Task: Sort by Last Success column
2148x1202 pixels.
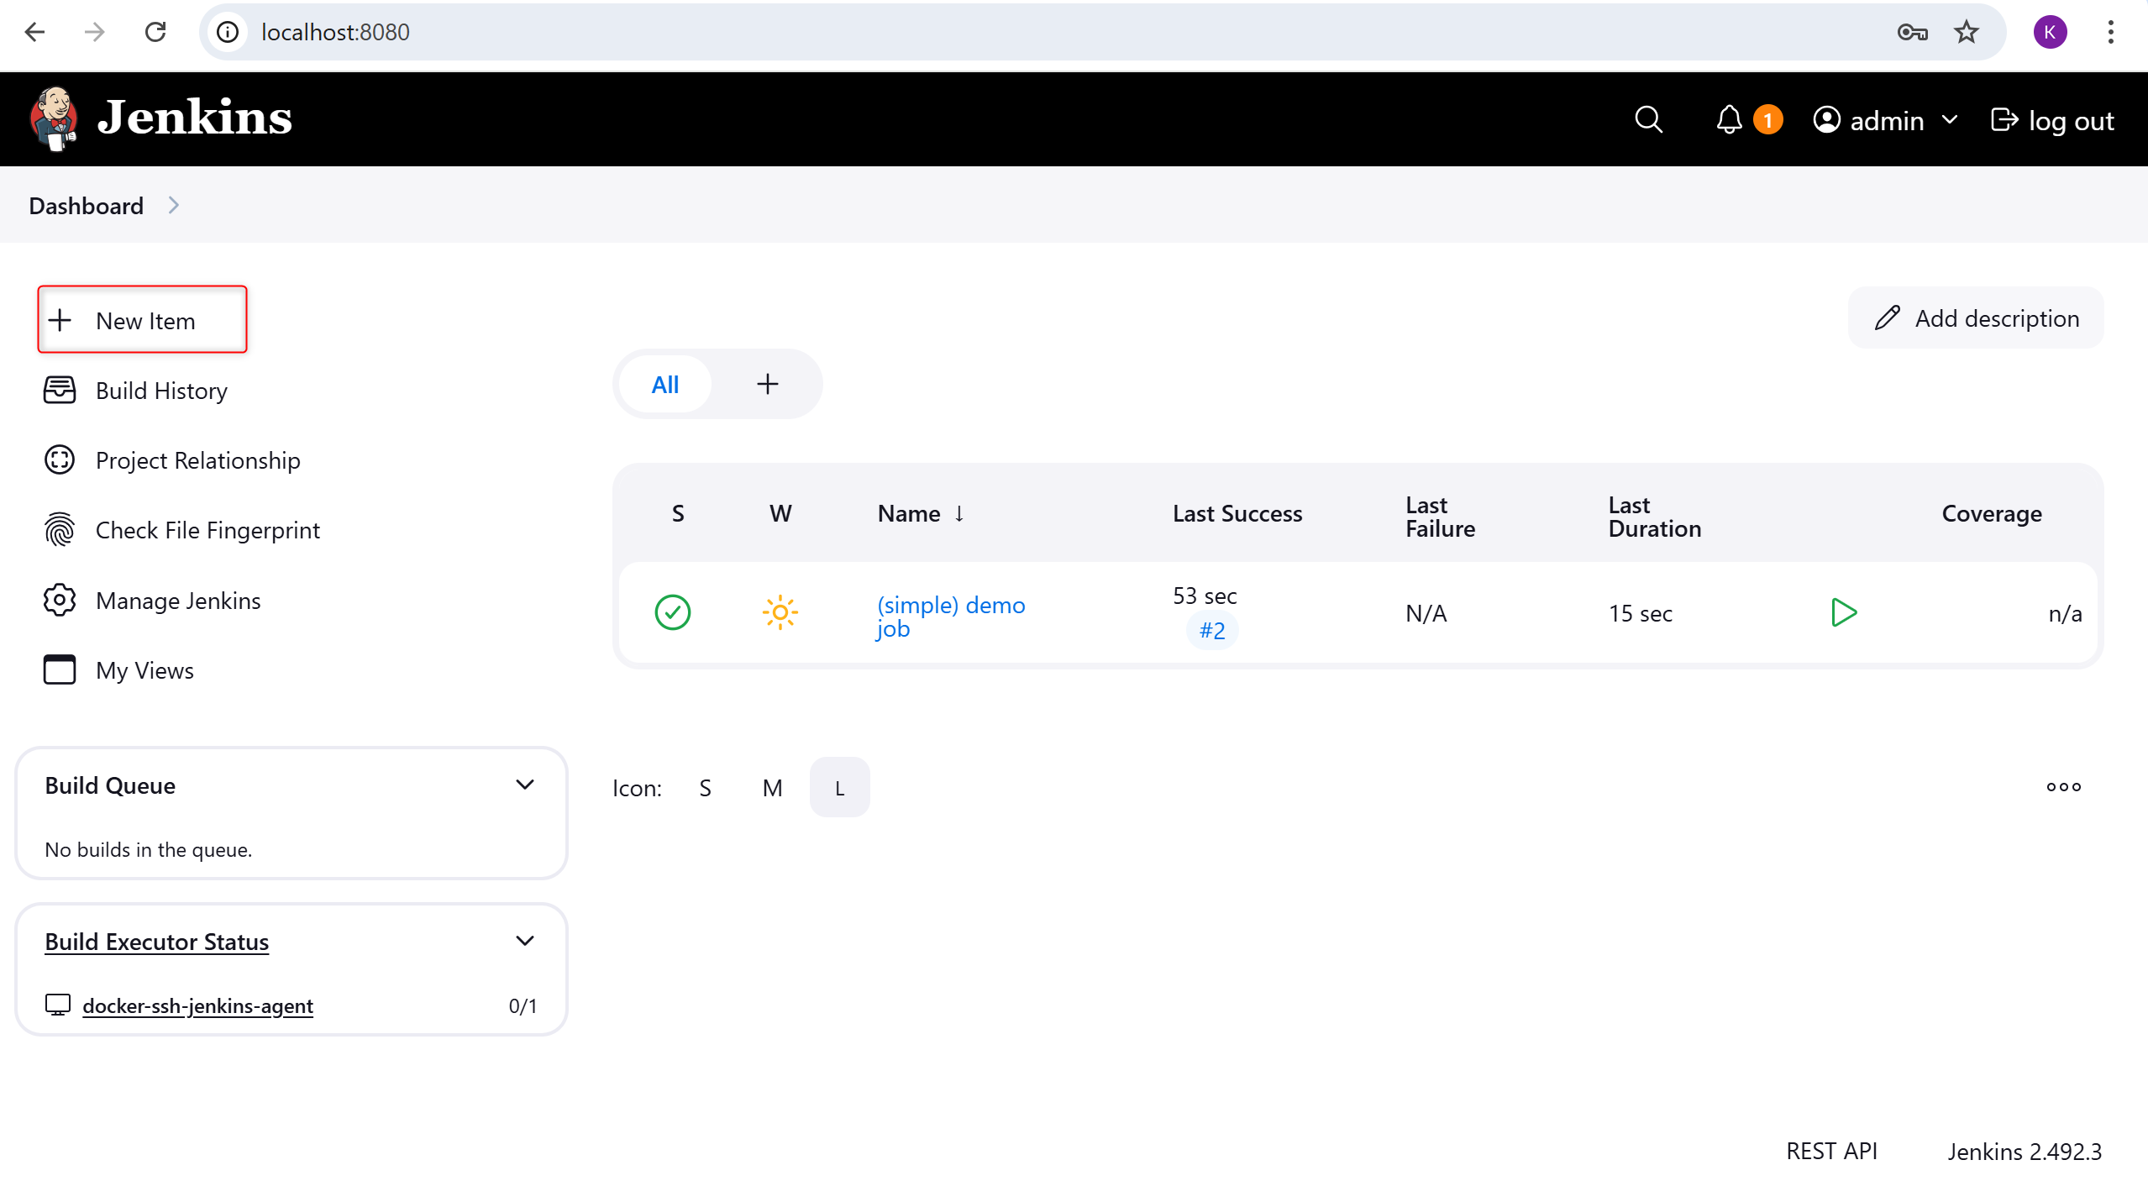Action: click(x=1237, y=513)
